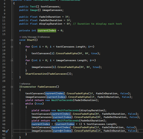
Task: Collapse the imageCanvases for loop on line 22
Action: pyautogui.click(x=12, y=60)
